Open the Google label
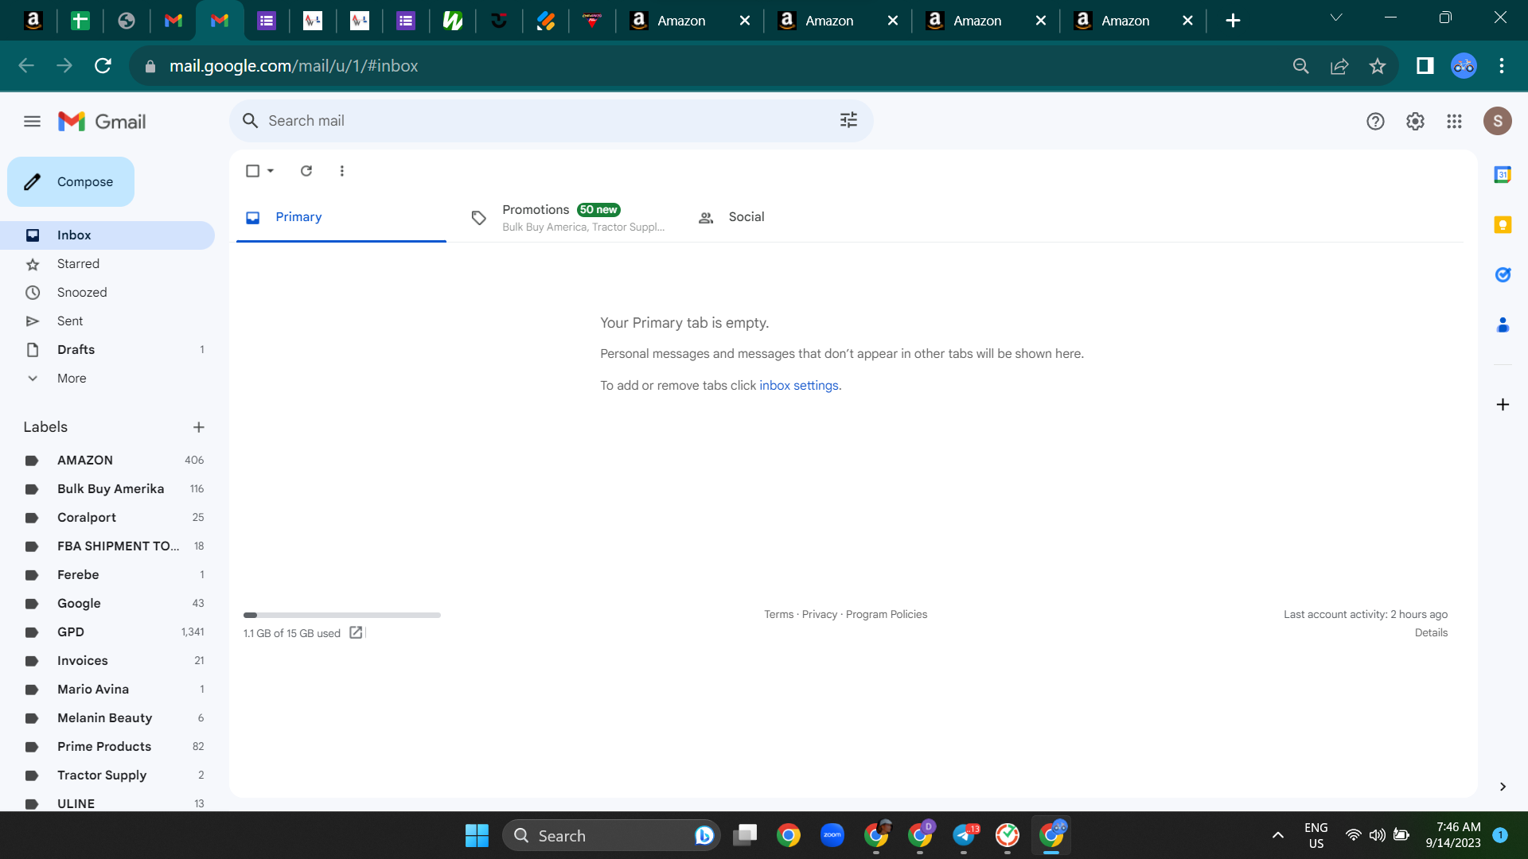This screenshot has width=1528, height=859. (x=107, y=604)
